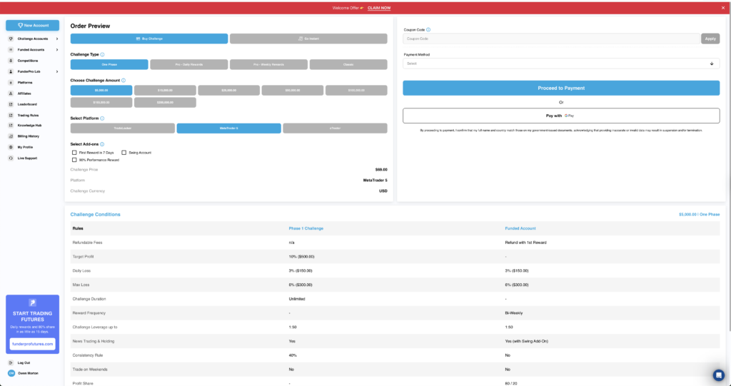Screen dimensions: 731x386
Task: Click Proceed to Payment
Action: [561, 88]
